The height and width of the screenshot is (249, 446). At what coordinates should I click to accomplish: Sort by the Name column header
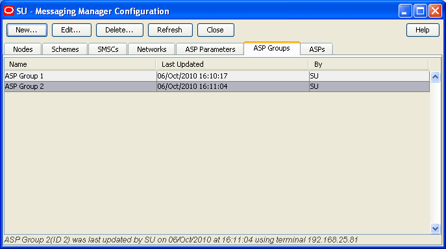click(x=81, y=64)
